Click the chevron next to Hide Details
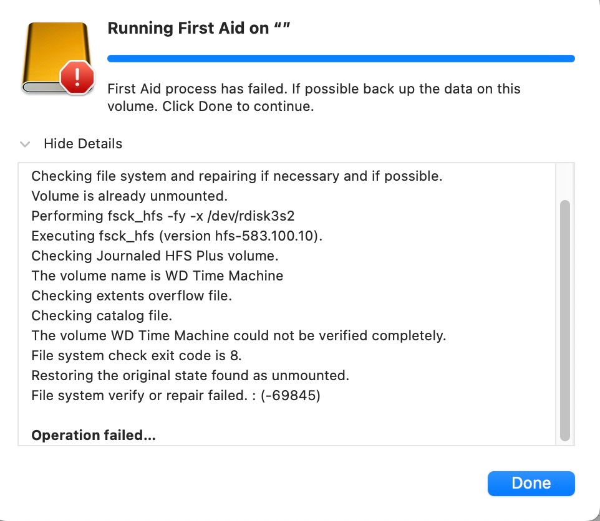 [24, 144]
